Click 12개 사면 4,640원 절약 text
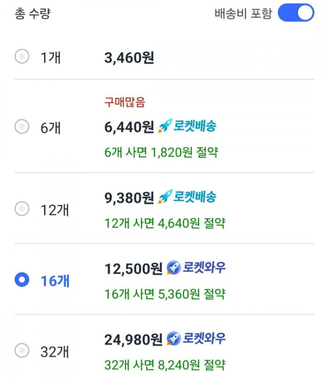 pos(165,223)
